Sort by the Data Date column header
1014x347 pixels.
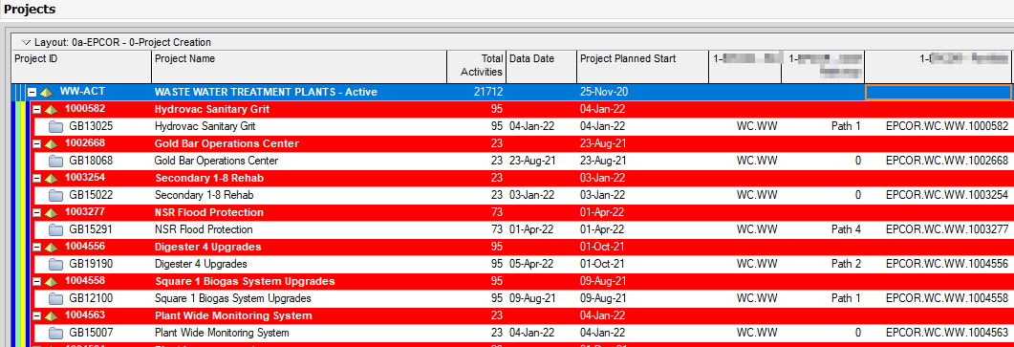pos(541,67)
